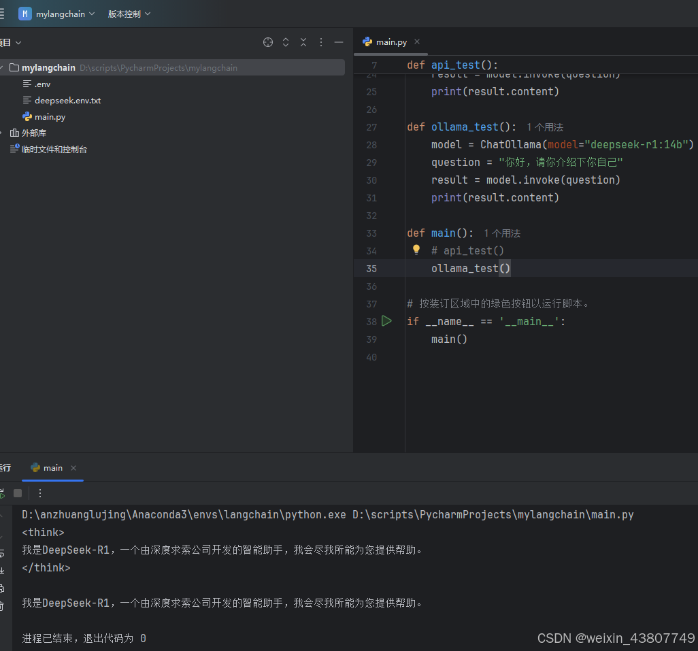
Task: Click the <think> opening tag in console
Action: pos(43,532)
